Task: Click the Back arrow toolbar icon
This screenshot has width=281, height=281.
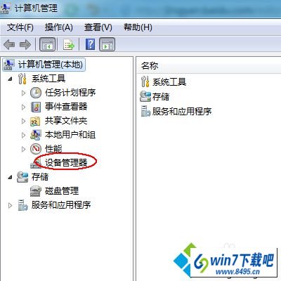Action: coord(9,44)
